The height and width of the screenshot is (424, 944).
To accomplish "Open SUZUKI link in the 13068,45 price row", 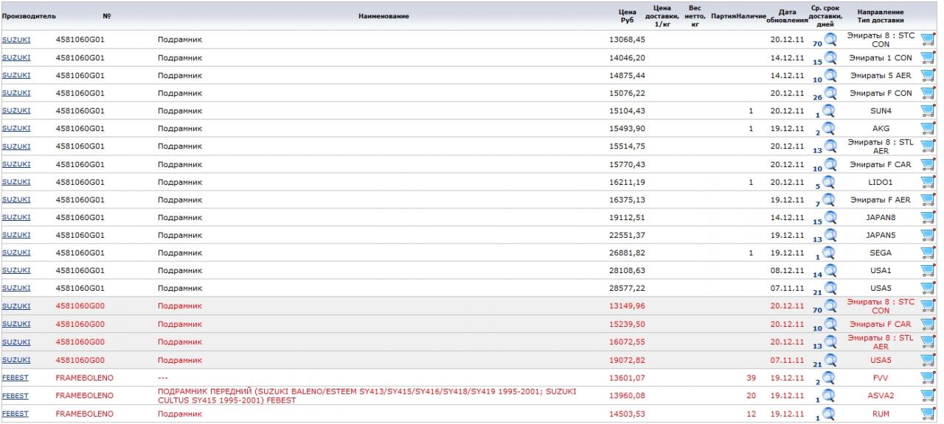I will pos(16,40).
